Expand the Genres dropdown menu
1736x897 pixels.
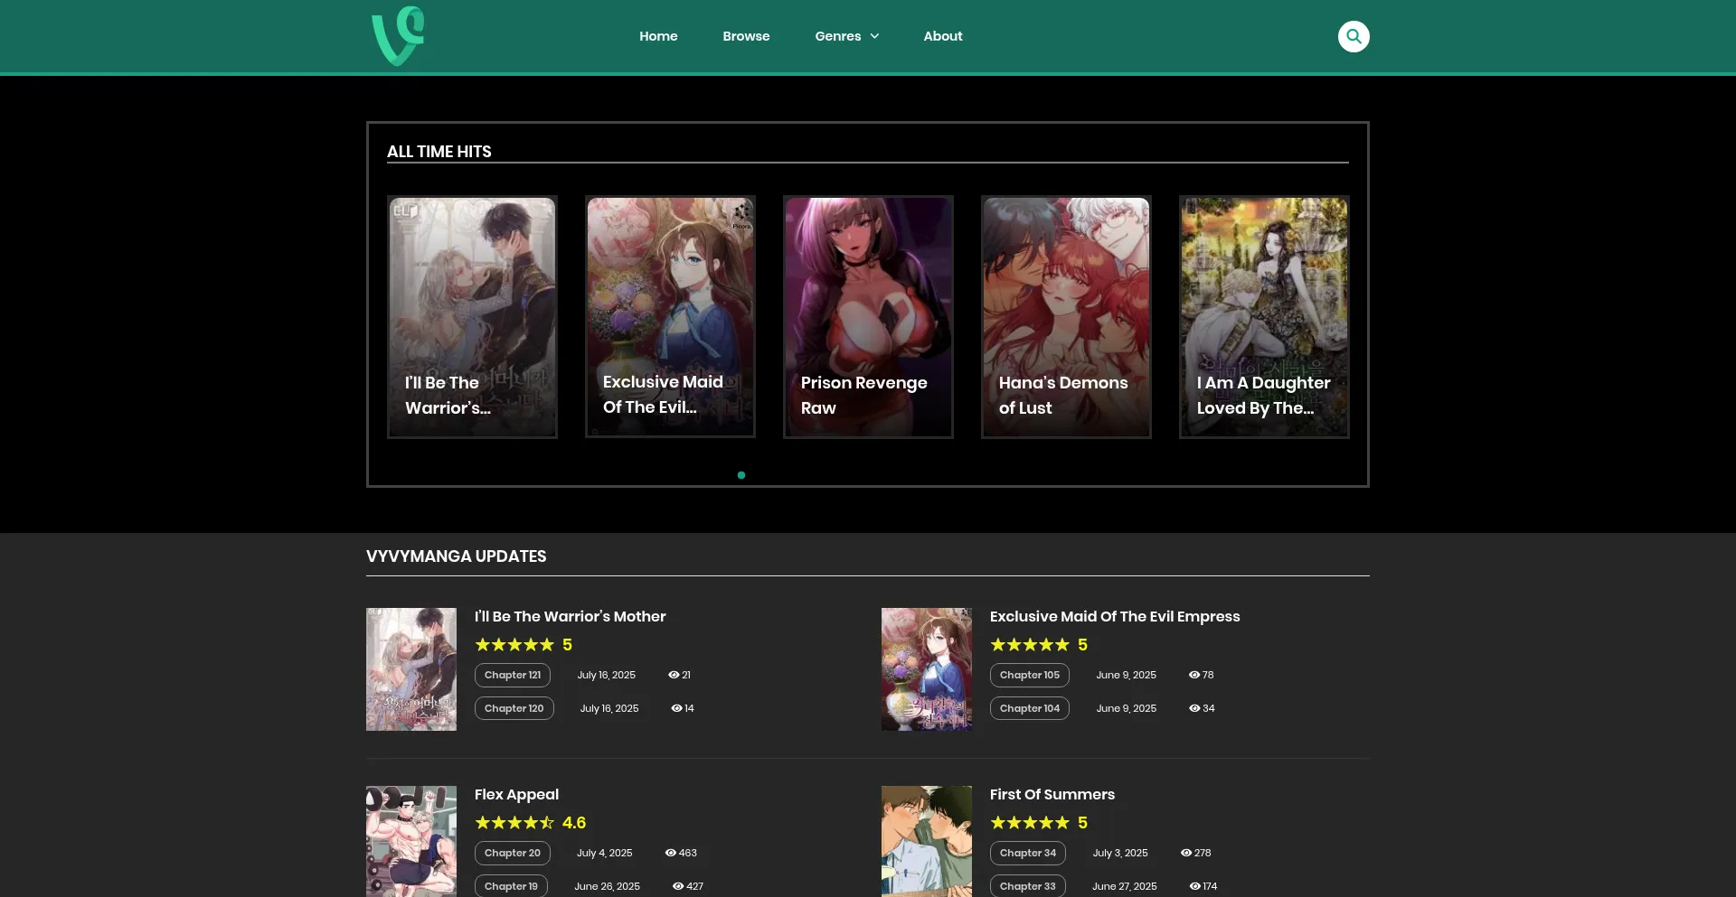tap(846, 36)
